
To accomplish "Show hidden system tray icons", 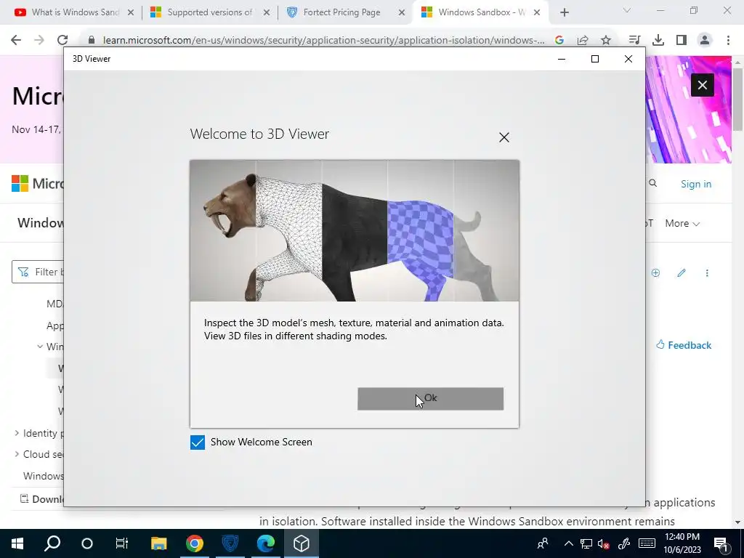I will point(568,543).
